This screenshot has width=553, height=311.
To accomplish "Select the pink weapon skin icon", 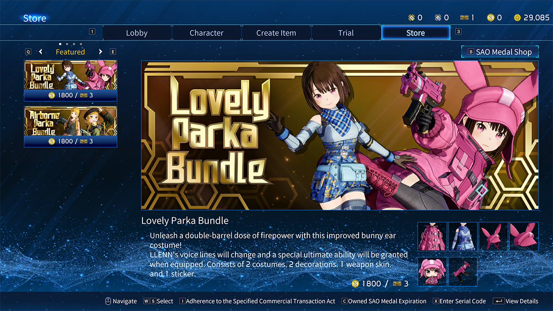I will pyautogui.click(x=463, y=271).
